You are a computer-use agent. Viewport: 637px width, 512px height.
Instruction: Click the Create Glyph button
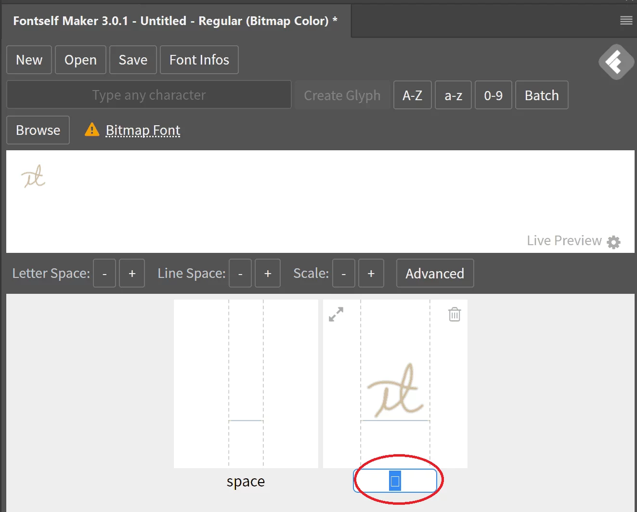click(342, 95)
